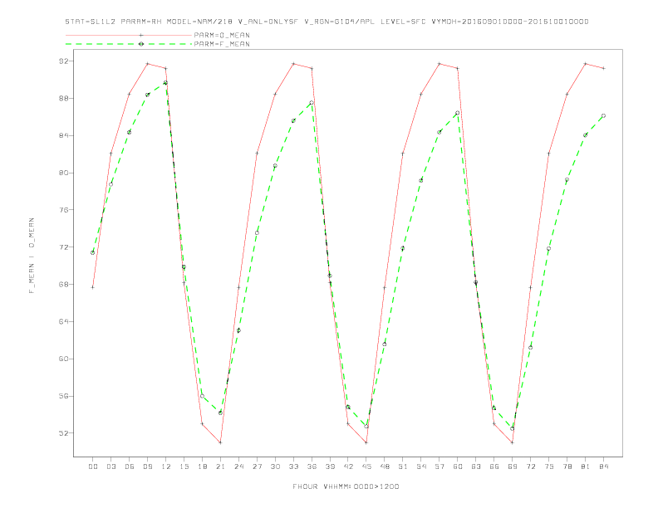Click the red O_MEAN minimum marker at hour 21

click(x=220, y=442)
